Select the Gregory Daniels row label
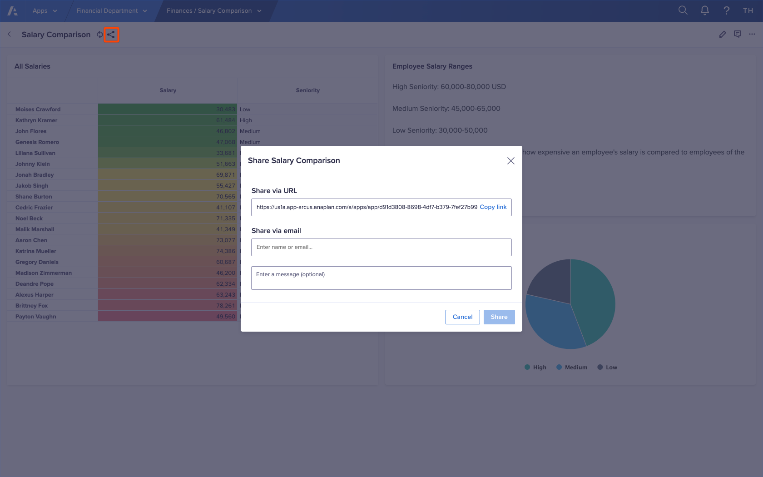Screen dimensions: 763x477 (37, 262)
